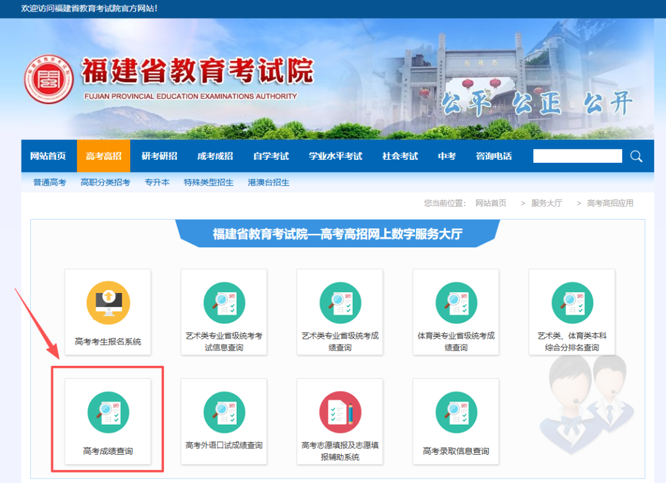Click the 特殊类型招生 sub-navigation link
The width and height of the screenshot is (666, 483).
point(208,182)
